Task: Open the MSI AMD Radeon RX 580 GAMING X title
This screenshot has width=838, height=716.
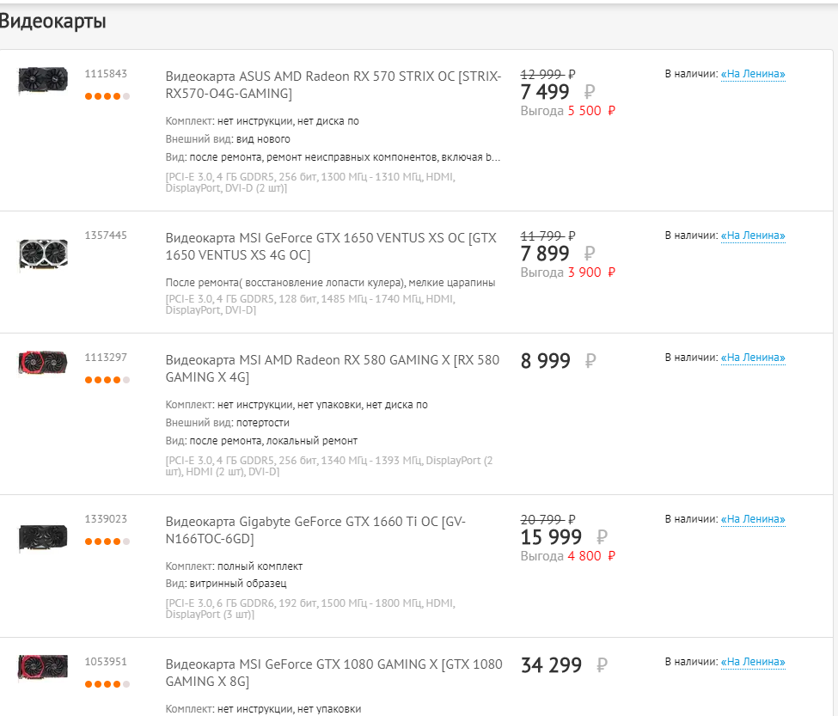Action: [332, 368]
